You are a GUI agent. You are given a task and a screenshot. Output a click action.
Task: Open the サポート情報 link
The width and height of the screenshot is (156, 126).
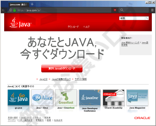(x=81, y=79)
